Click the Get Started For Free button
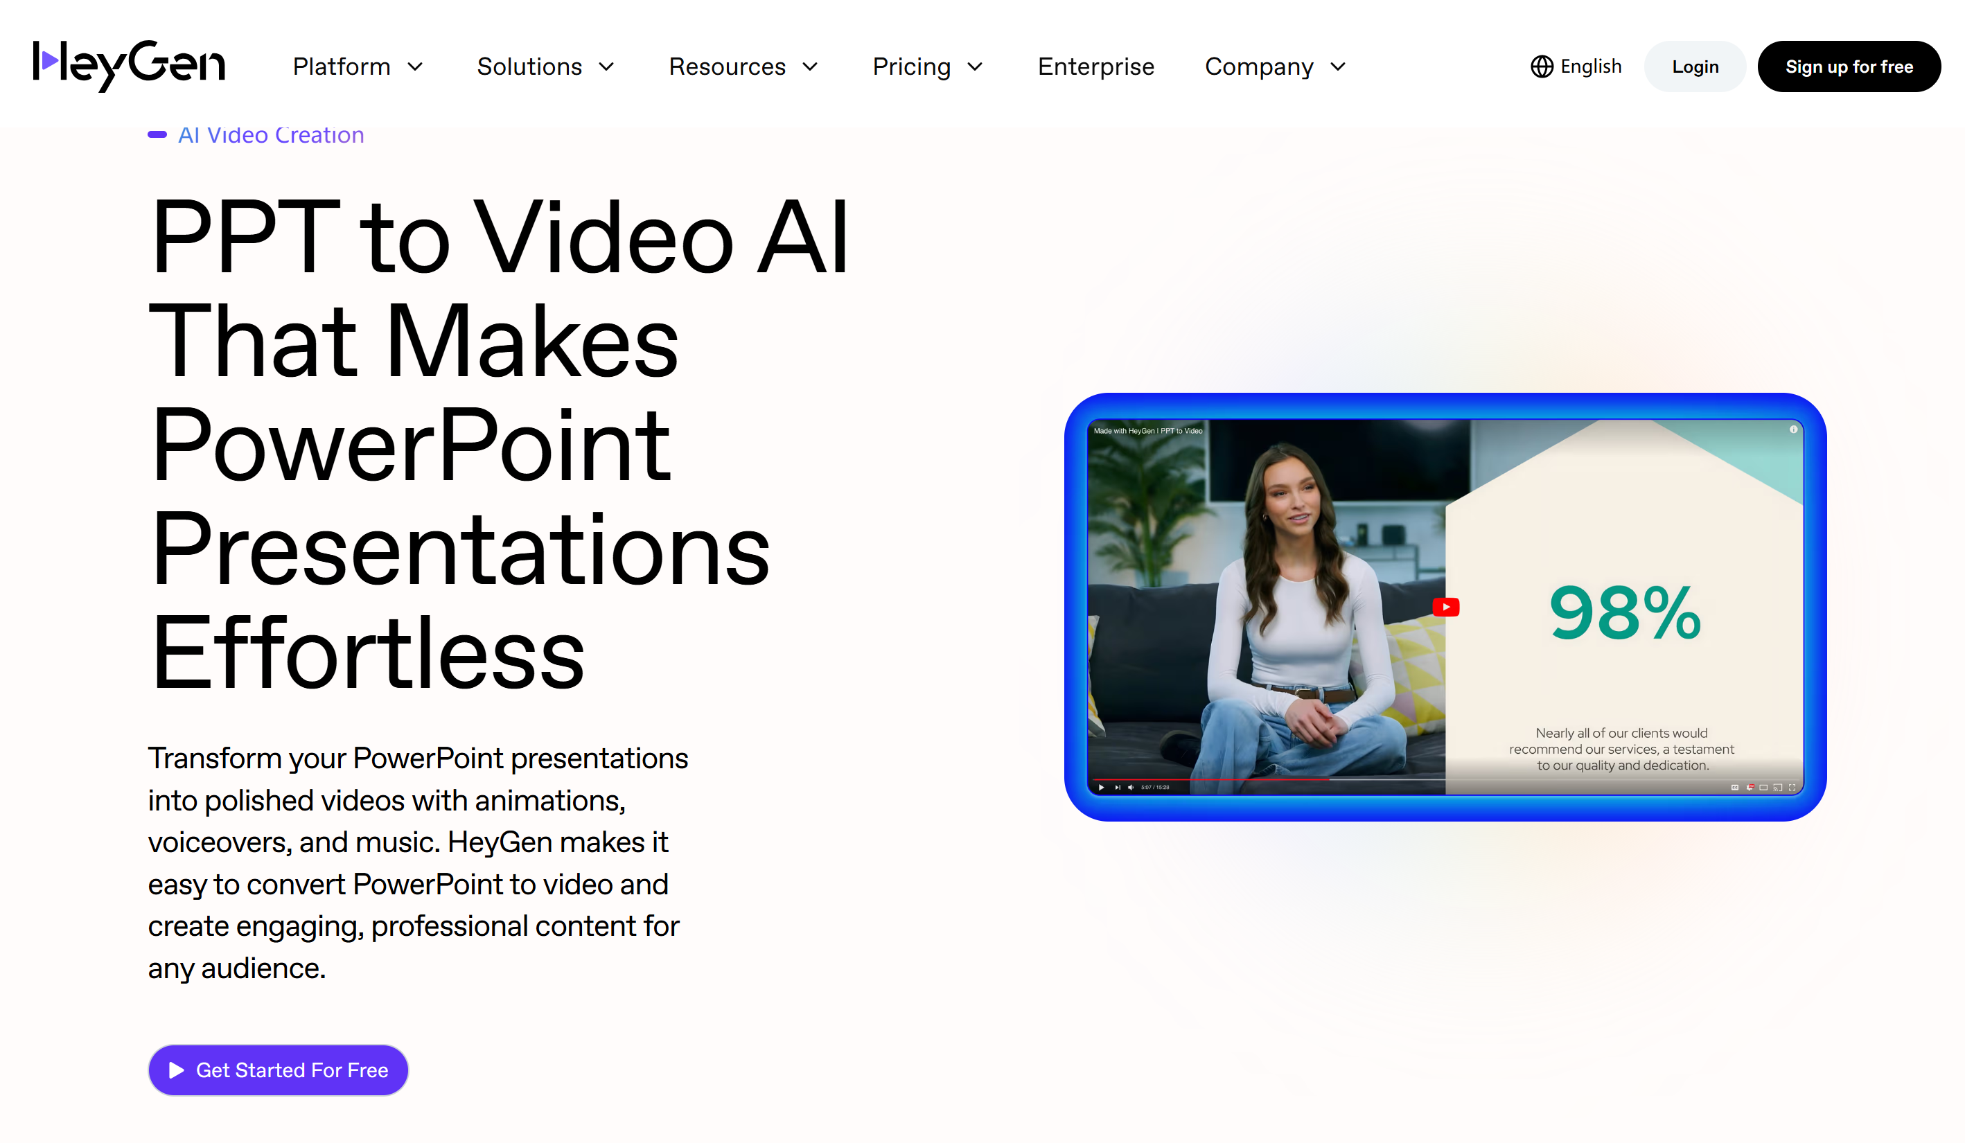 pyautogui.click(x=278, y=1070)
